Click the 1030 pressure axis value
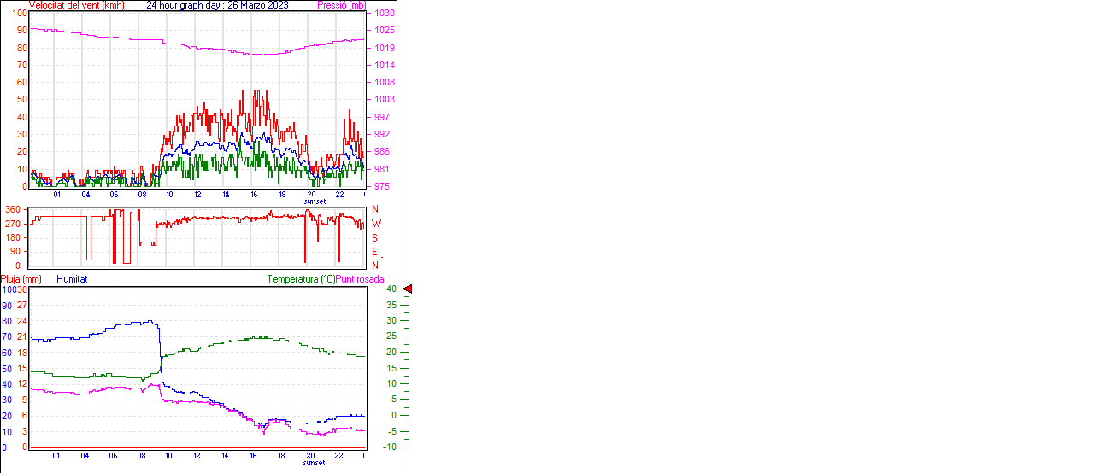1094x473 pixels. point(384,14)
